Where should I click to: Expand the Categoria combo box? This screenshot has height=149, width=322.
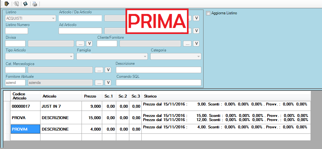[x=176, y=56]
